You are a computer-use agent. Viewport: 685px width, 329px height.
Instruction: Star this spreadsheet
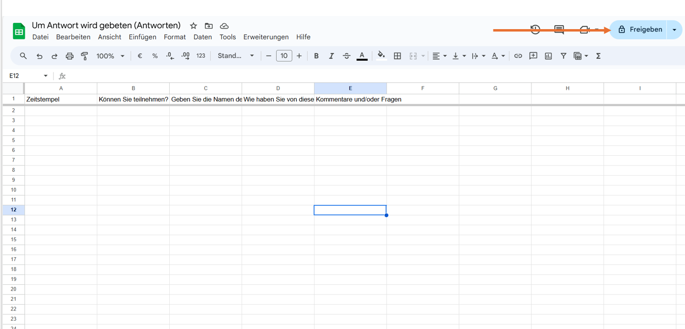(193, 26)
